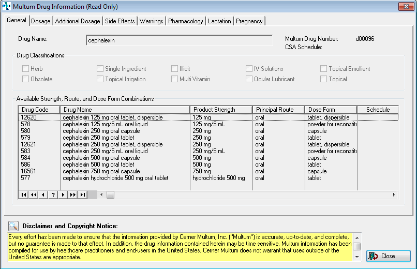This screenshot has height=269, width=417.
Task: Click the magnifier icon beside Disclaimer notice
Action: click(13, 226)
